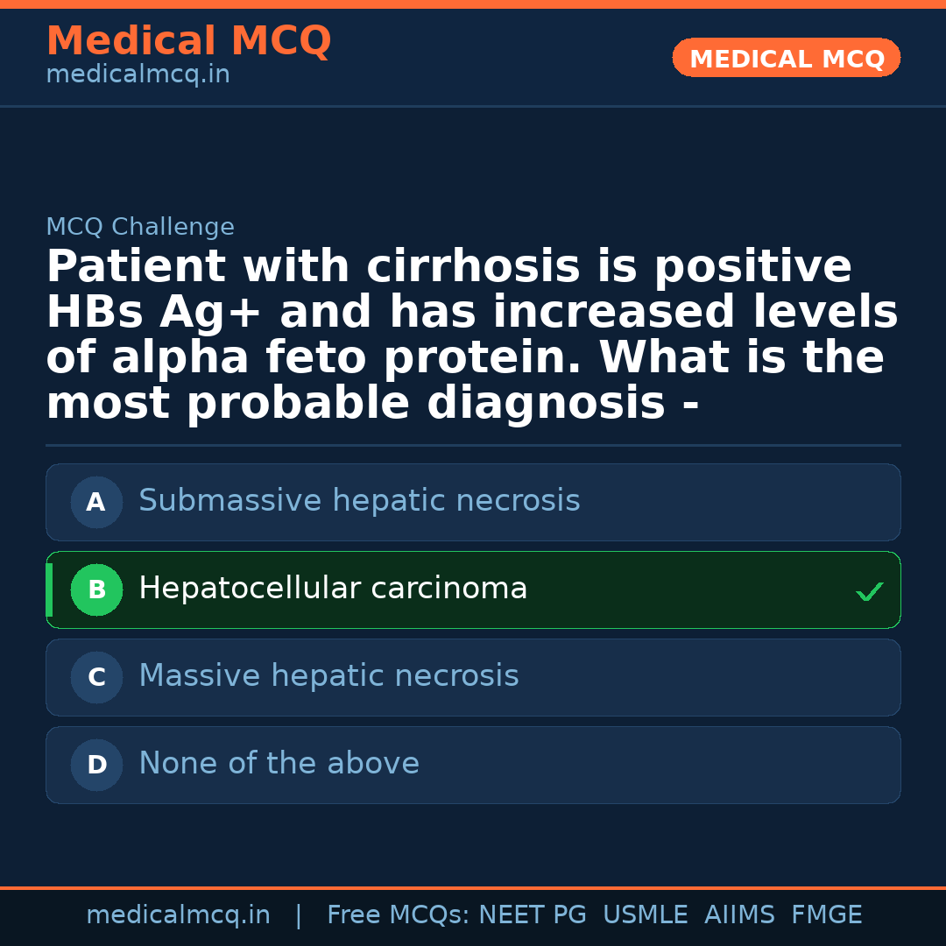Open the Medical MCQ header title
946x946 pixels.
[x=188, y=41]
